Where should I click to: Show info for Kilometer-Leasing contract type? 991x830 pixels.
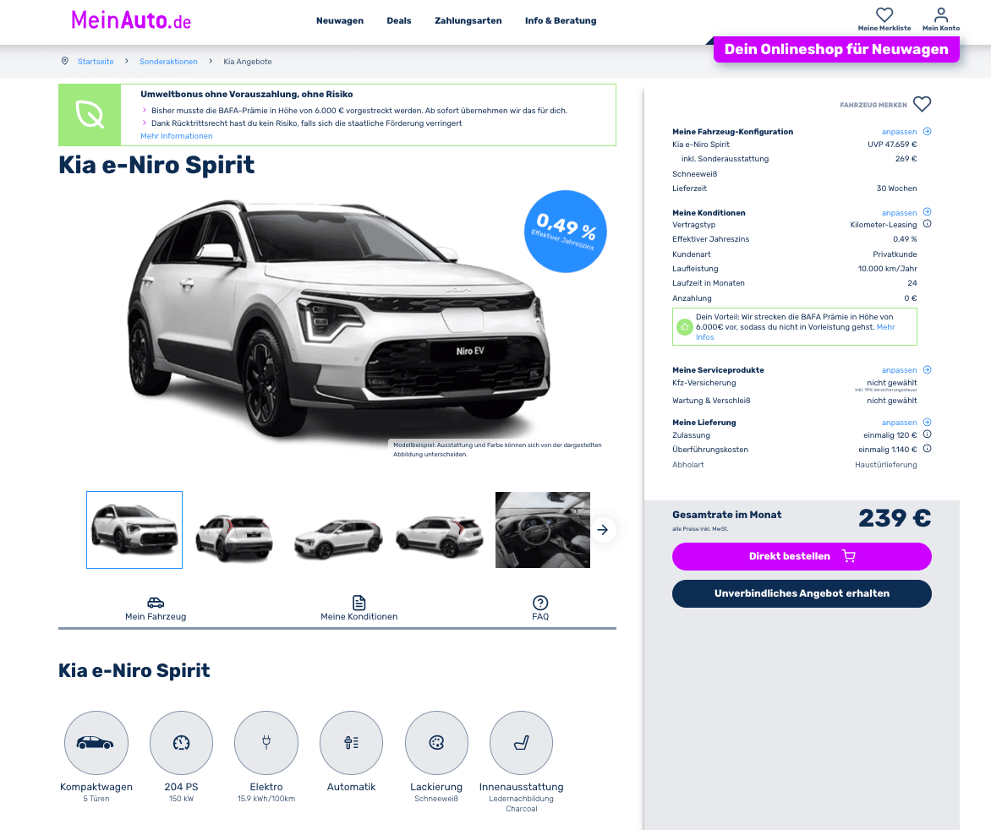tap(928, 224)
